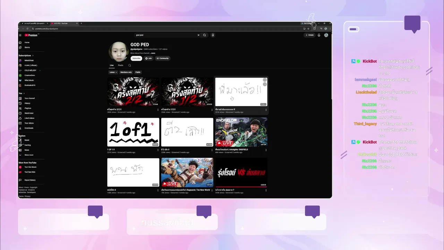Click the hiwdo.com link in chat
The height and width of the screenshot is (250, 444).
coord(399,70)
